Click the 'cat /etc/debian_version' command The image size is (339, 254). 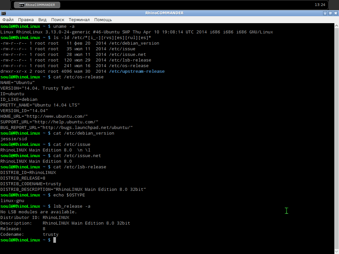point(84,133)
